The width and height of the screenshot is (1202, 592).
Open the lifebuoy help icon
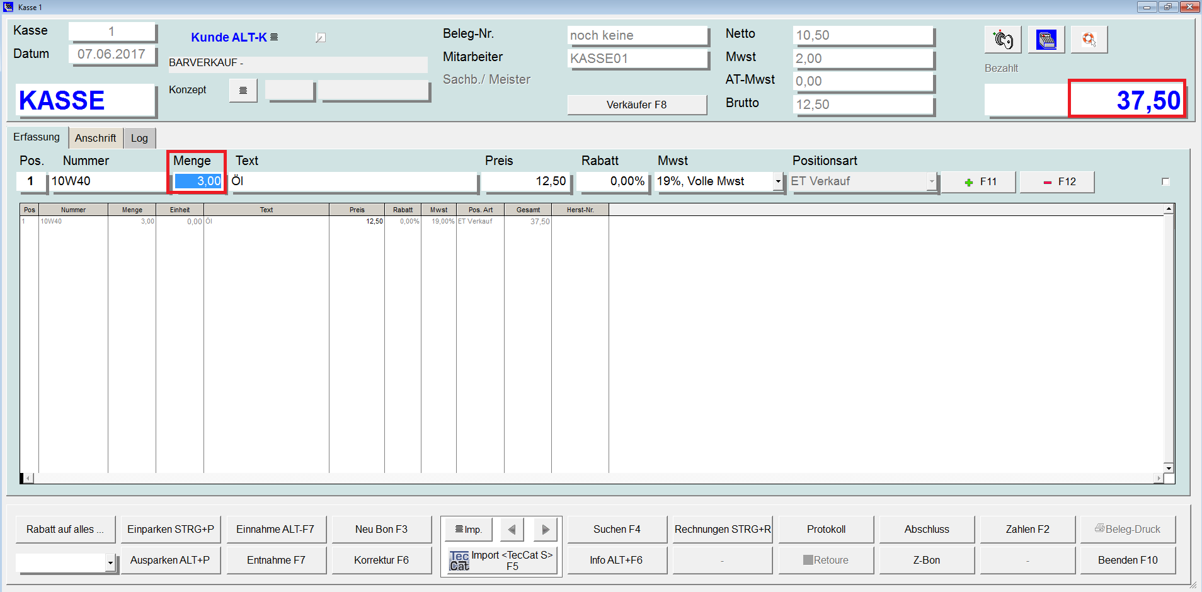point(1089,40)
